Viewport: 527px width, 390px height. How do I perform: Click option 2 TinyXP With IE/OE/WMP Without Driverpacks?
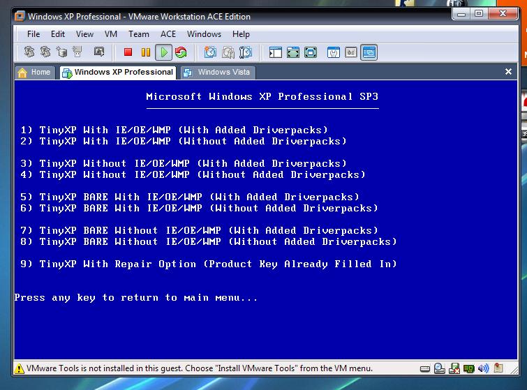coord(184,141)
